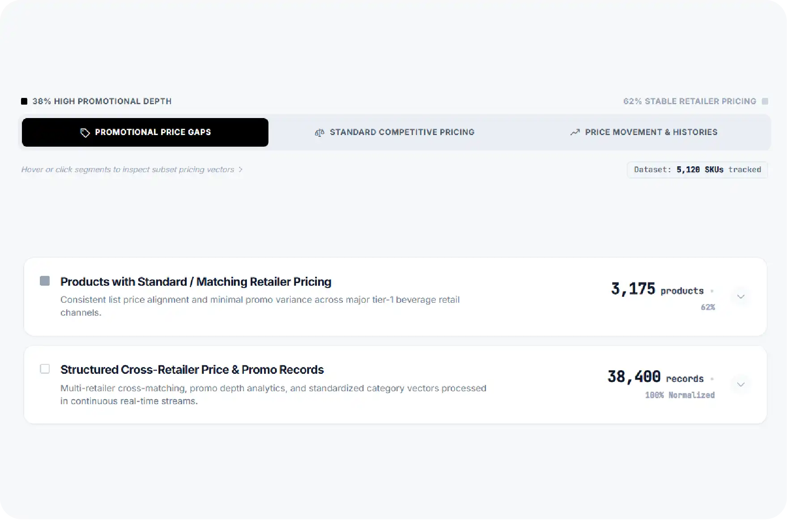Click the '3,175 products' value
The image size is (787, 520).
(x=657, y=289)
